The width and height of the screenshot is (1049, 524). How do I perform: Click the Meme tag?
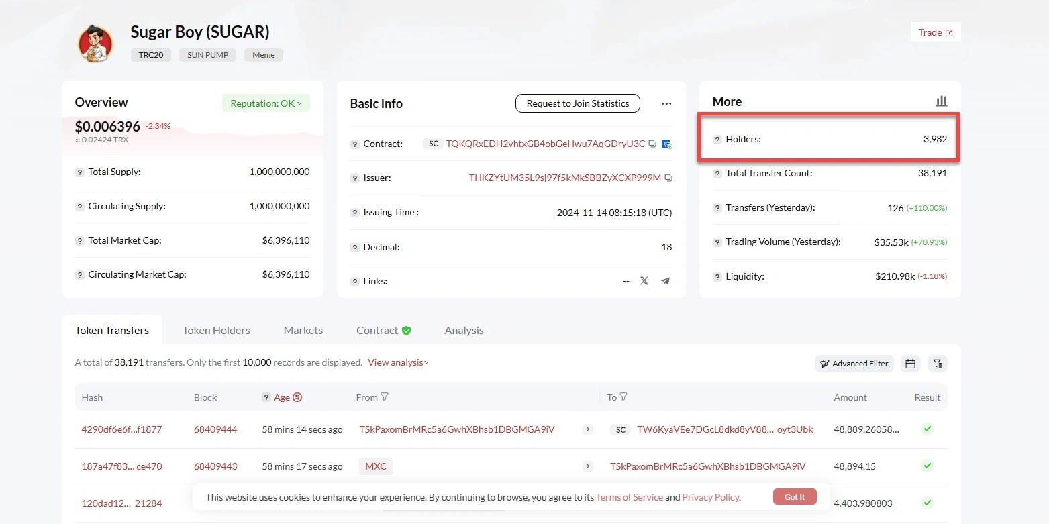tap(264, 55)
